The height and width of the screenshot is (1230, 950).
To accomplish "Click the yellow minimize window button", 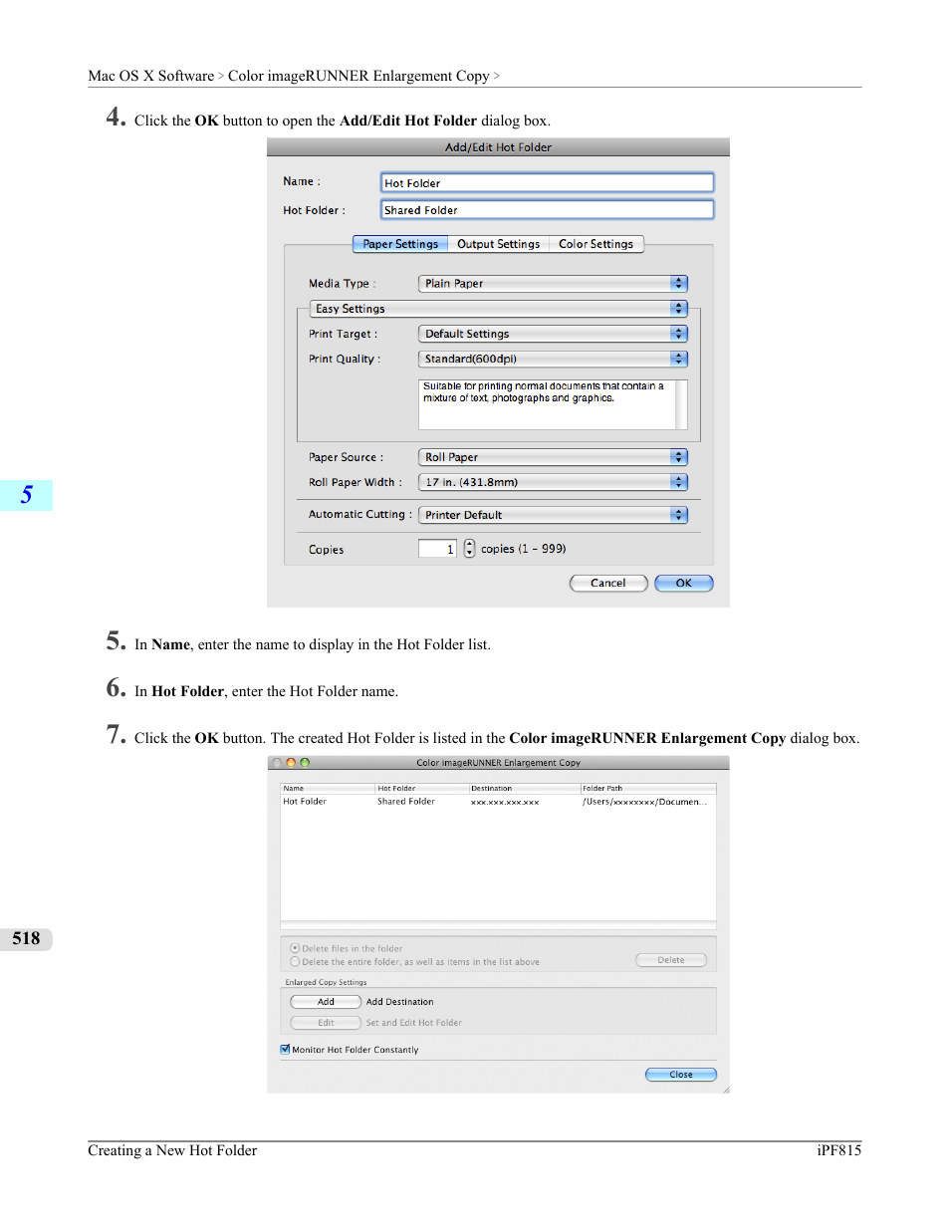I will pyautogui.click(x=291, y=763).
